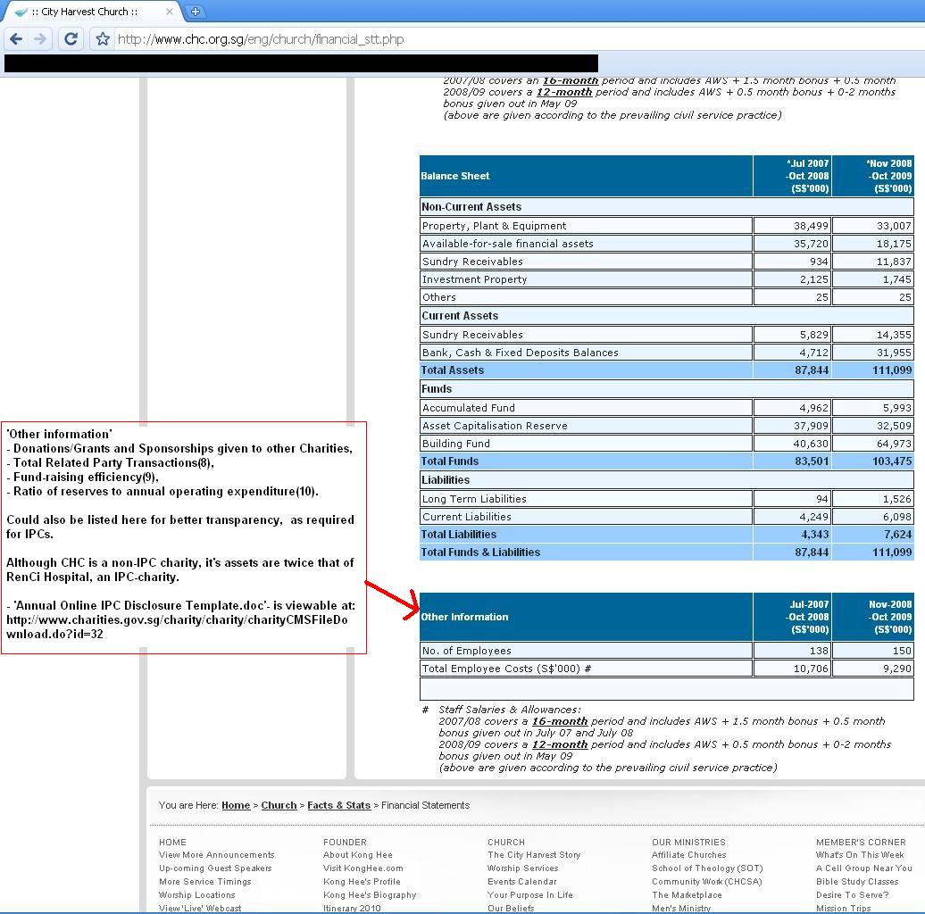Open Worship Services footer link
Image resolution: width=925 pixels, height=914 pixels.
pyautogui.click(x=522, y=868)
